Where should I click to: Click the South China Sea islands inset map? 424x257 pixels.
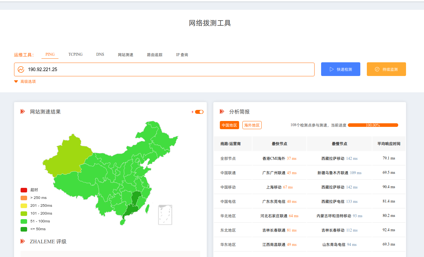point(165,215)
